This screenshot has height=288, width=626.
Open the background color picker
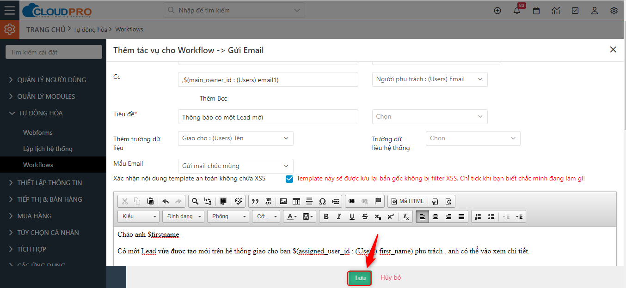(308, 216)
